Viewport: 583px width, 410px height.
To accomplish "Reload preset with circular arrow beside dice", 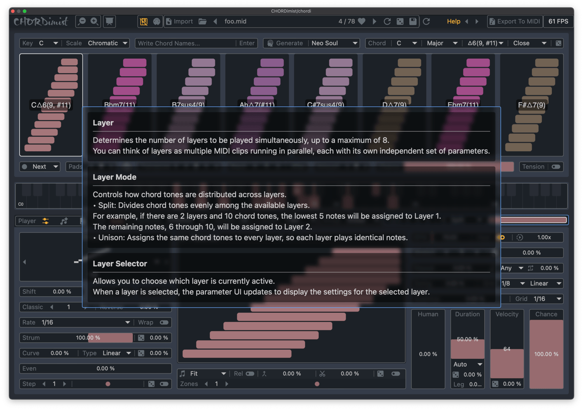I will pyautogui.click(x=387, y=21).
